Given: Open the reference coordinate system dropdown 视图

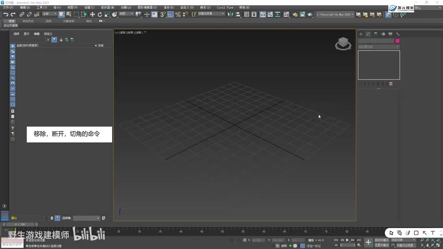Looking at the screenshot, I should [x=126, y=14].
